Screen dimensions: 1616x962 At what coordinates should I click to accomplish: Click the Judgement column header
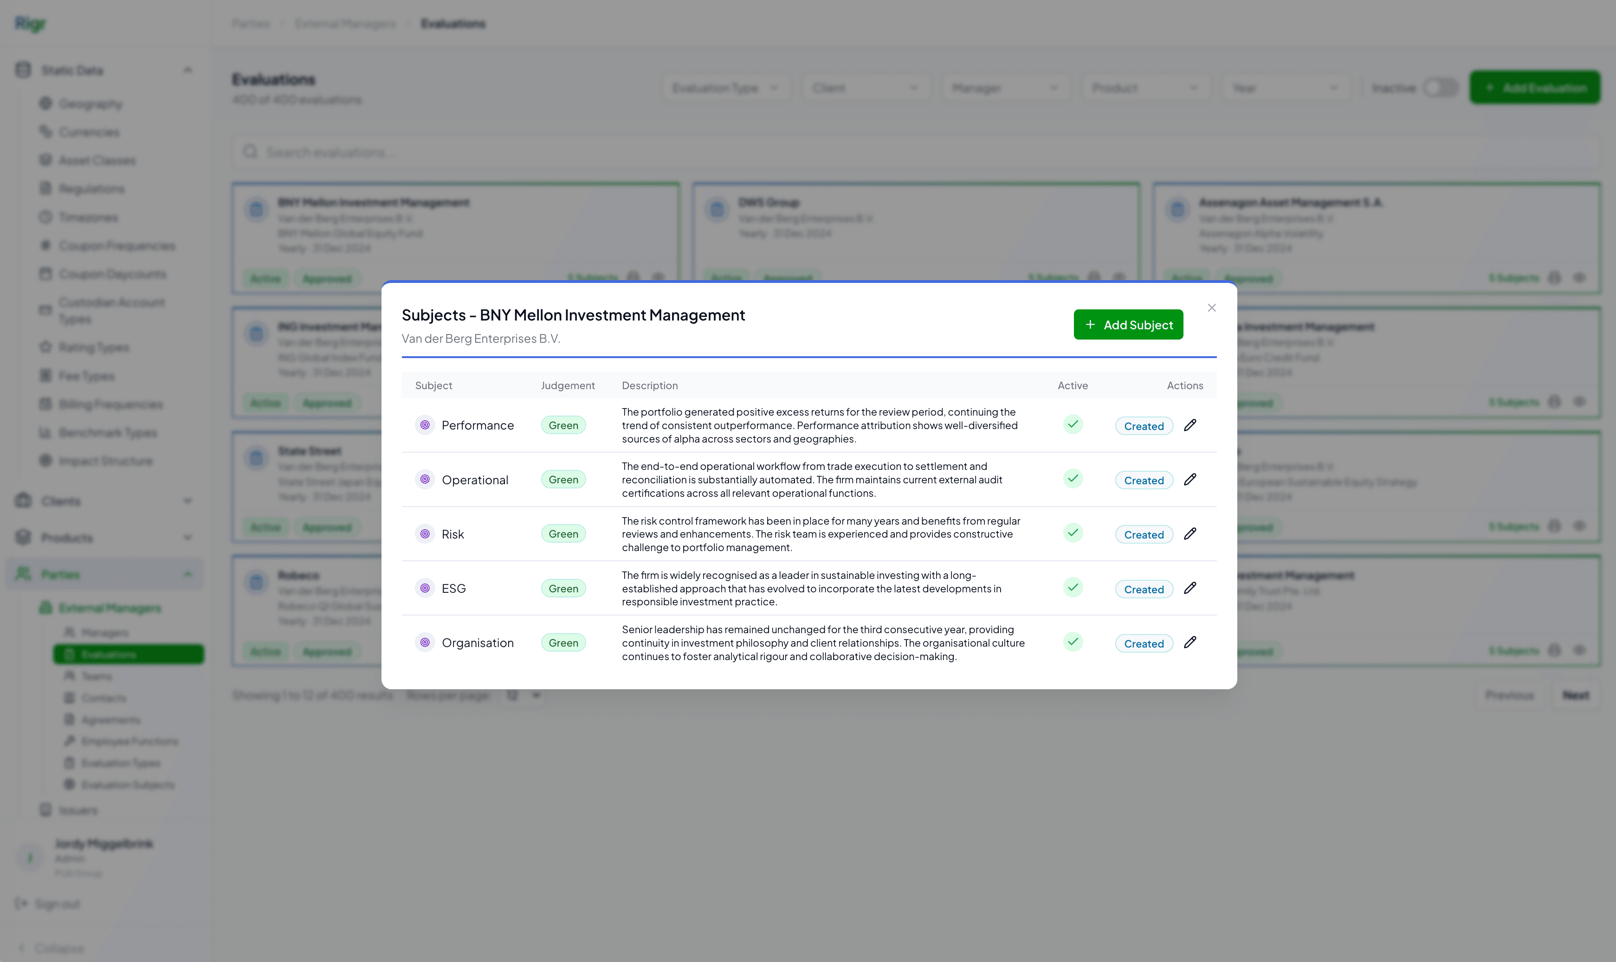click(x=568, y=386)
